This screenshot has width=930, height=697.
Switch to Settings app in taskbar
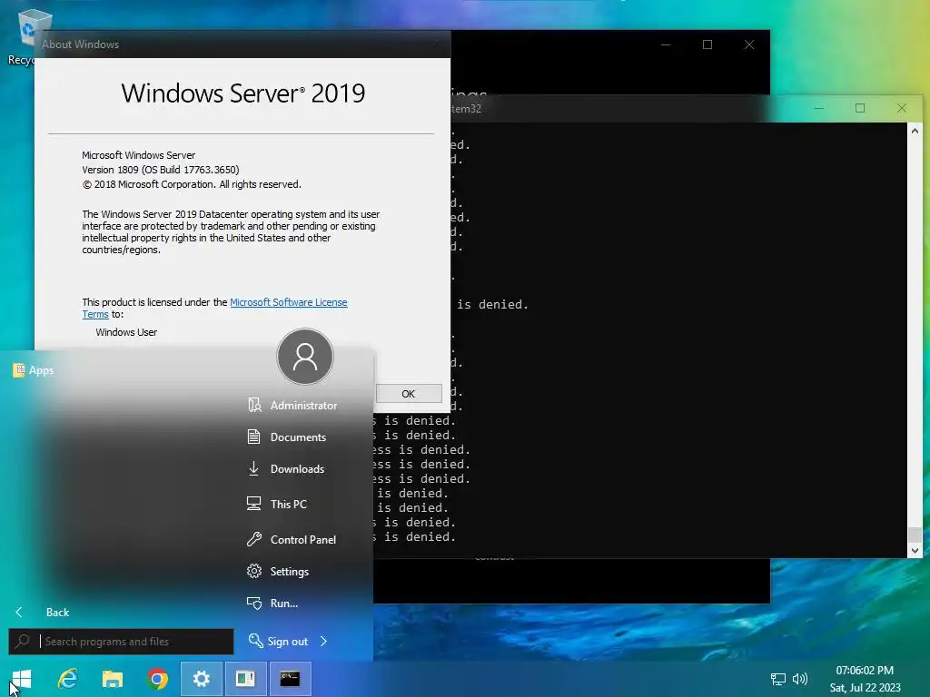[201, 679]
